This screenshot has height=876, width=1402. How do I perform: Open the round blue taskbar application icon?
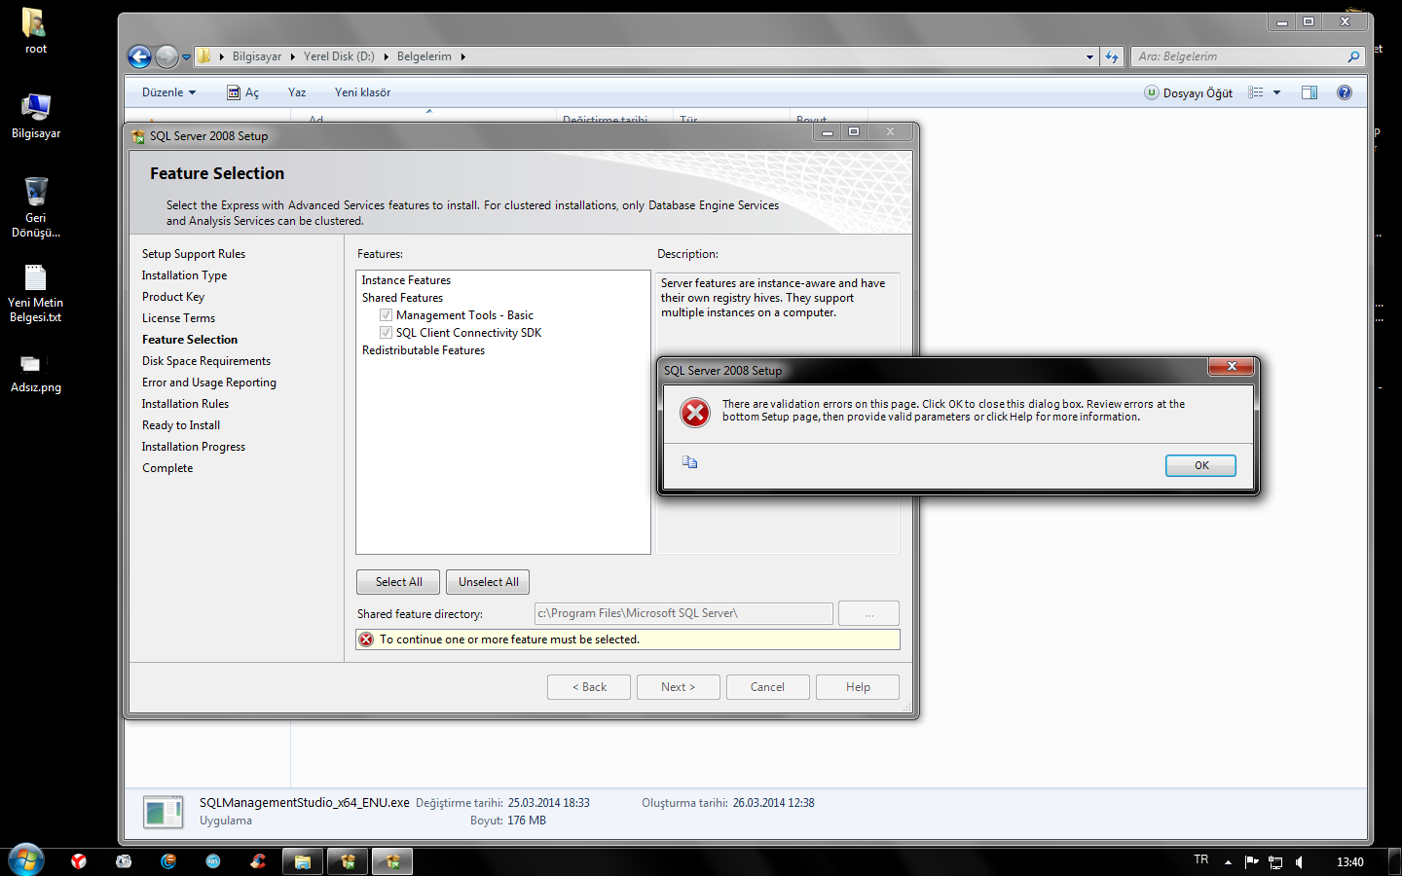coord(213,861)
